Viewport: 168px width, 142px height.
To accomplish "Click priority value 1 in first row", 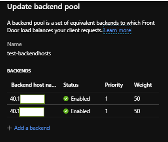I will (x=106, y=99).
